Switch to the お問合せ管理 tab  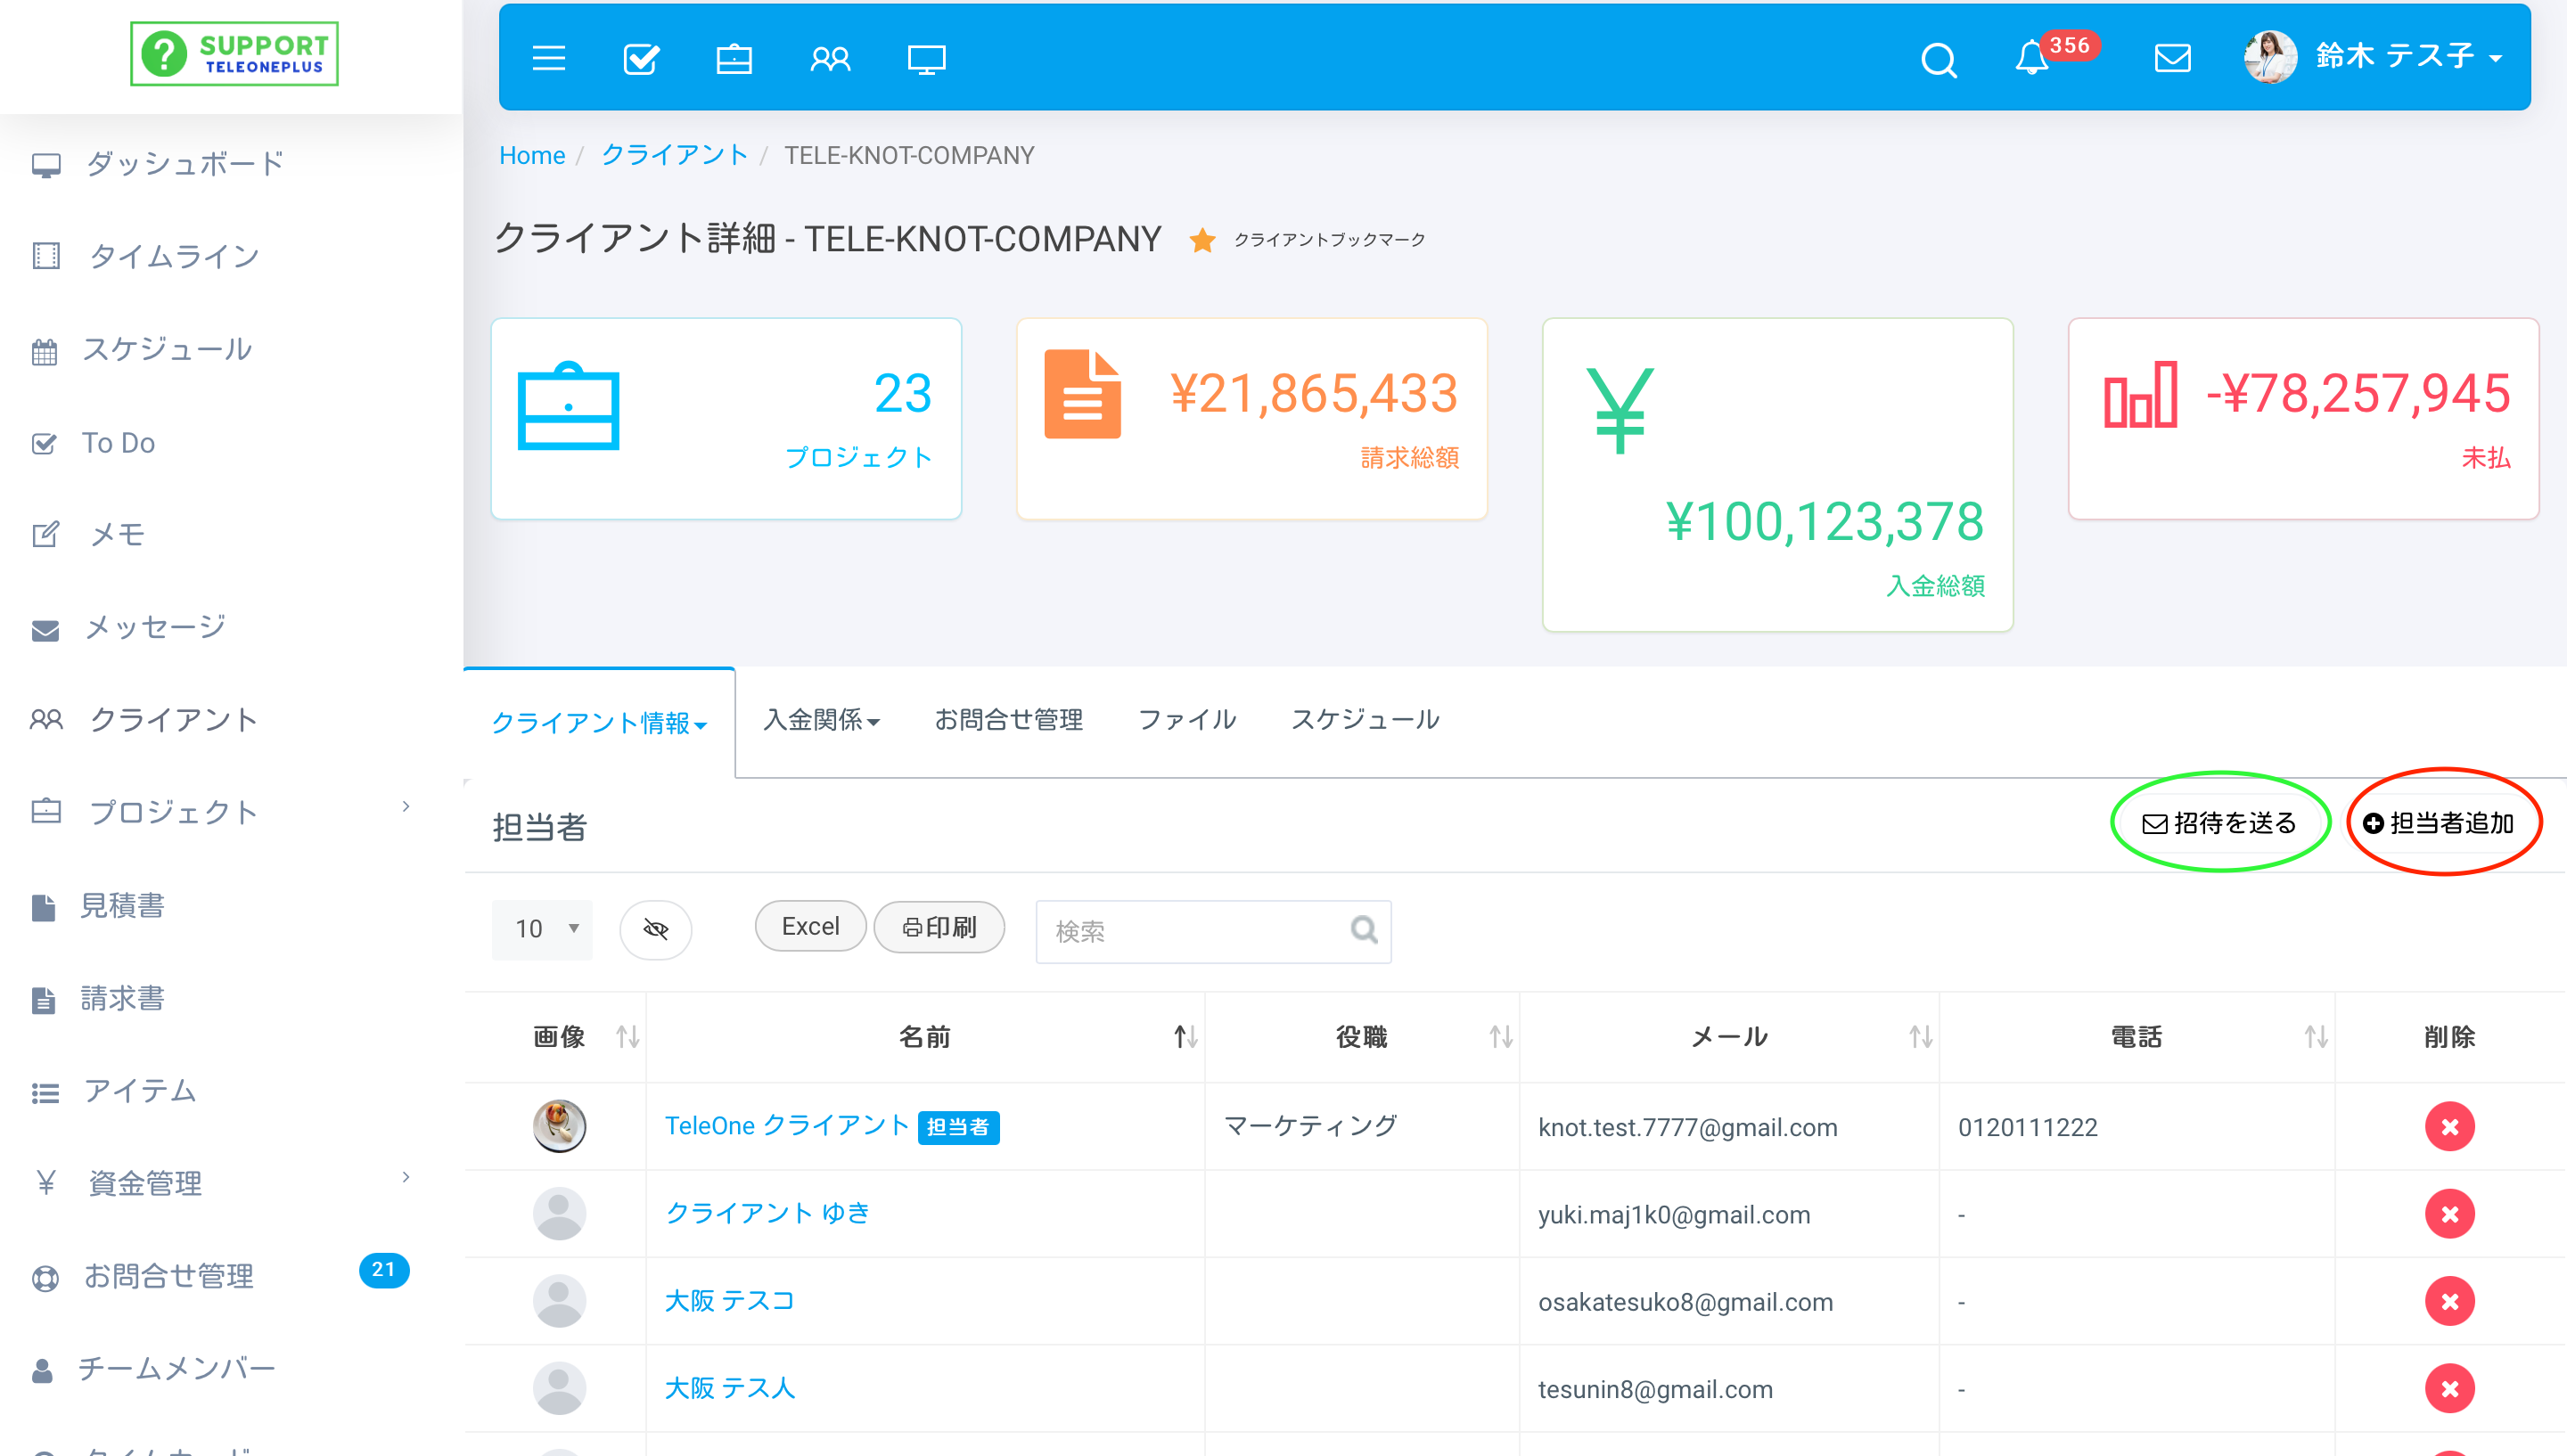pos(1006,719)
